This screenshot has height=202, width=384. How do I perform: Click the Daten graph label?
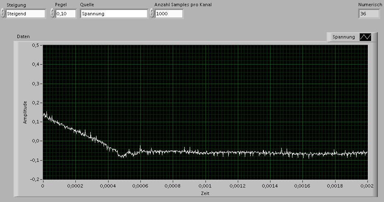[23, 36]
